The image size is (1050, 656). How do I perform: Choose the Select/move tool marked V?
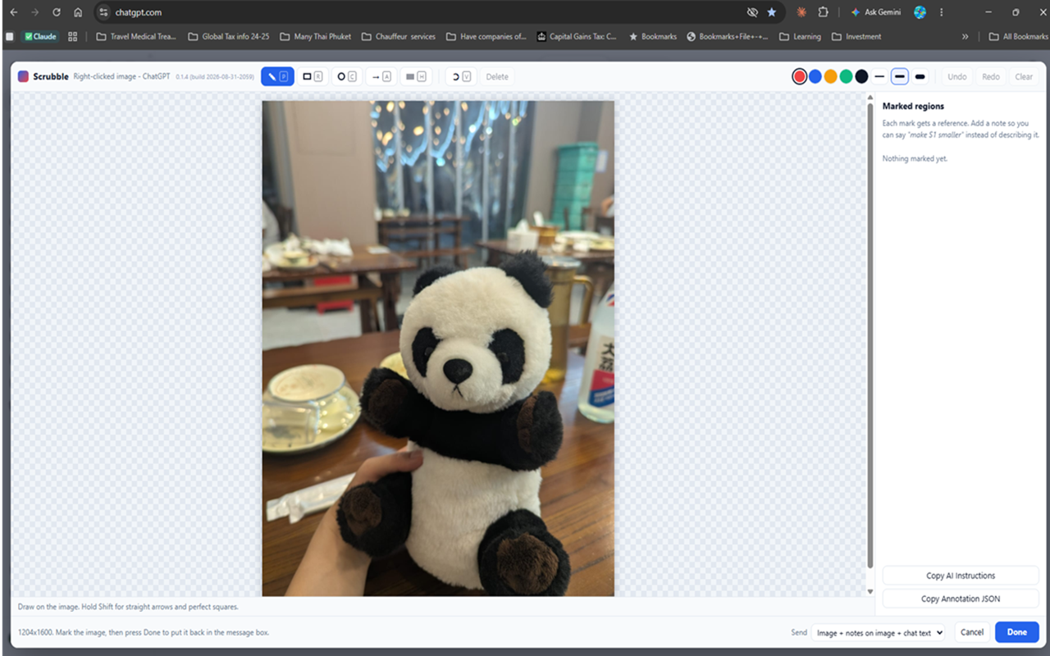461,76
